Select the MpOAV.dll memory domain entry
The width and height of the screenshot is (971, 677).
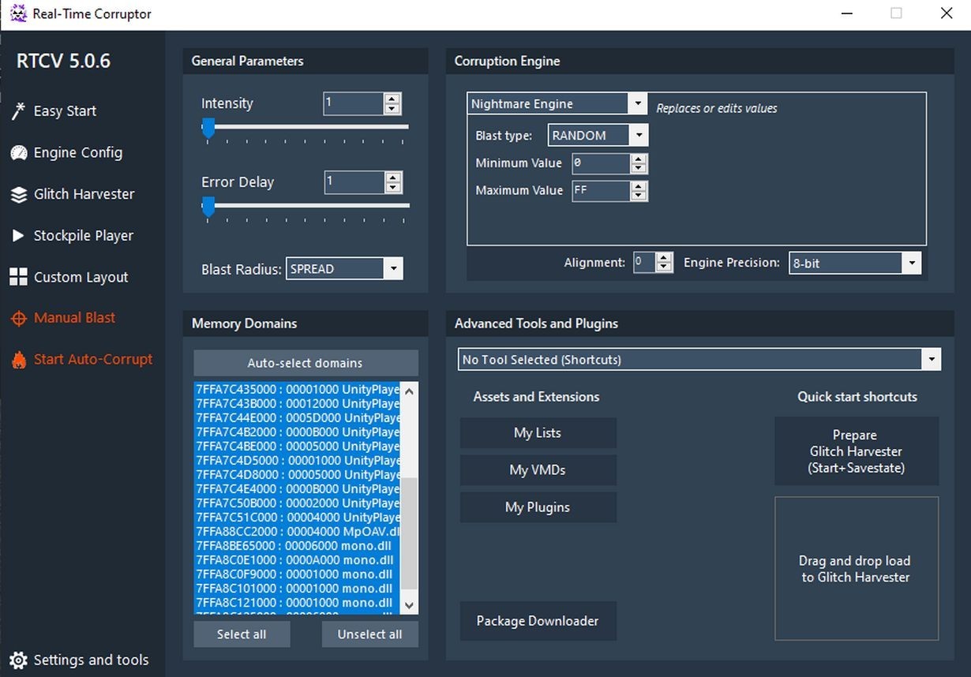298,532
